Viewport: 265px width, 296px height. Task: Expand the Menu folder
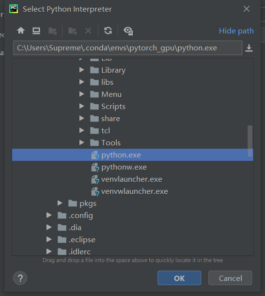[x=81, y=94]
